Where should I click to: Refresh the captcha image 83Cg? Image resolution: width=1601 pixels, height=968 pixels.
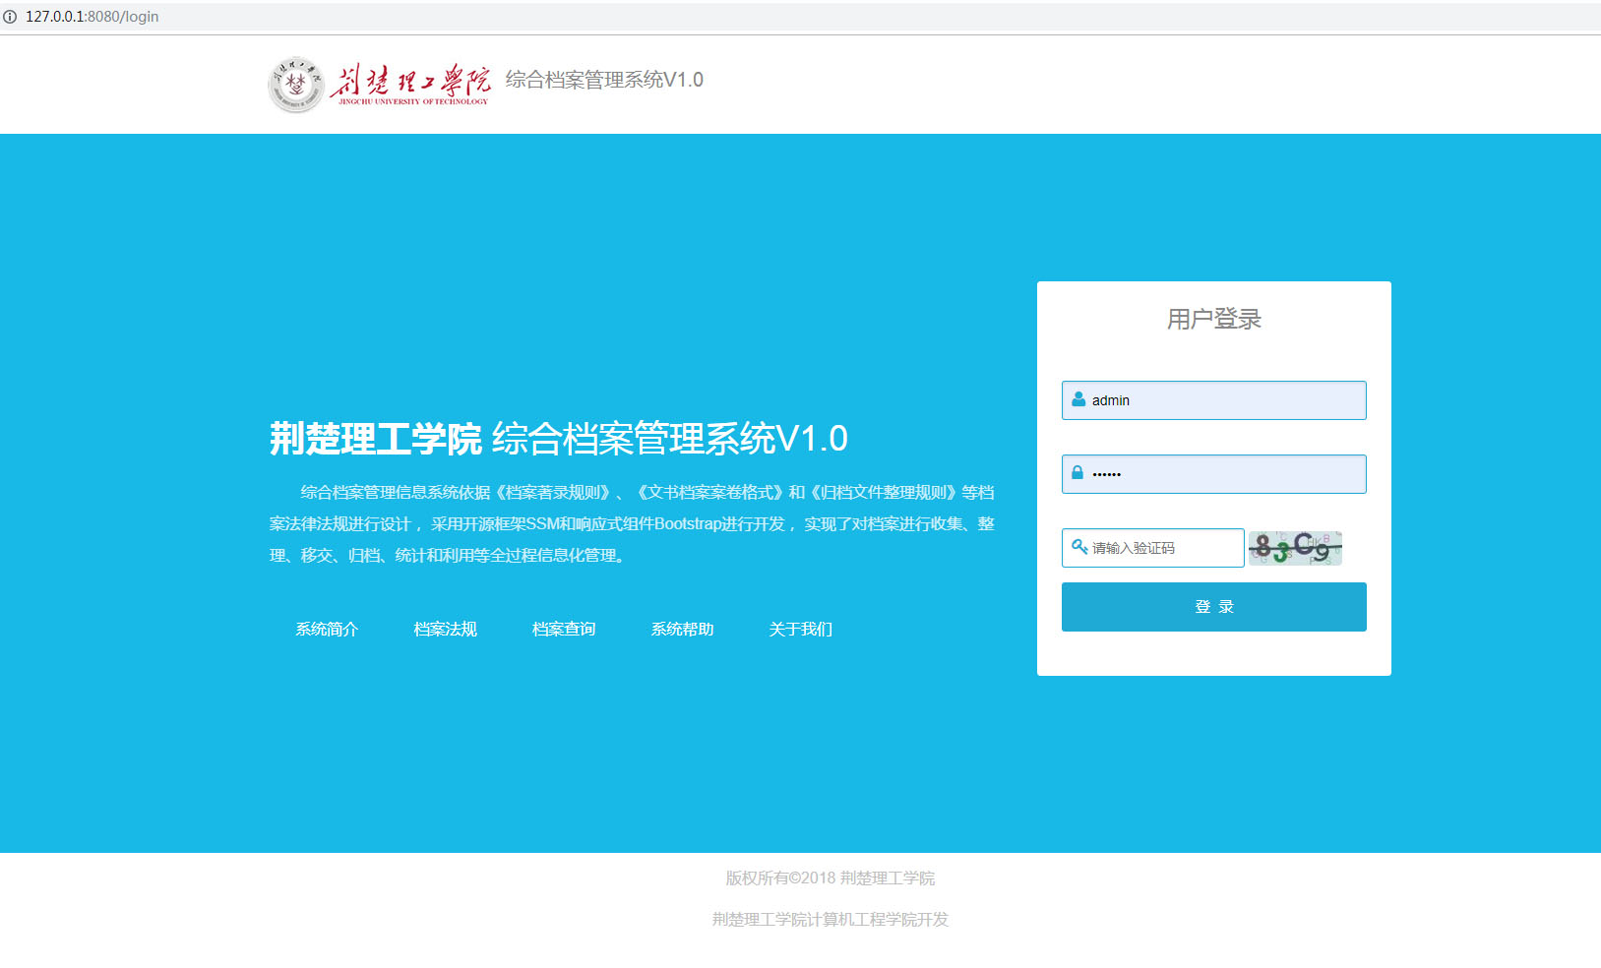tap(1295, 548)
